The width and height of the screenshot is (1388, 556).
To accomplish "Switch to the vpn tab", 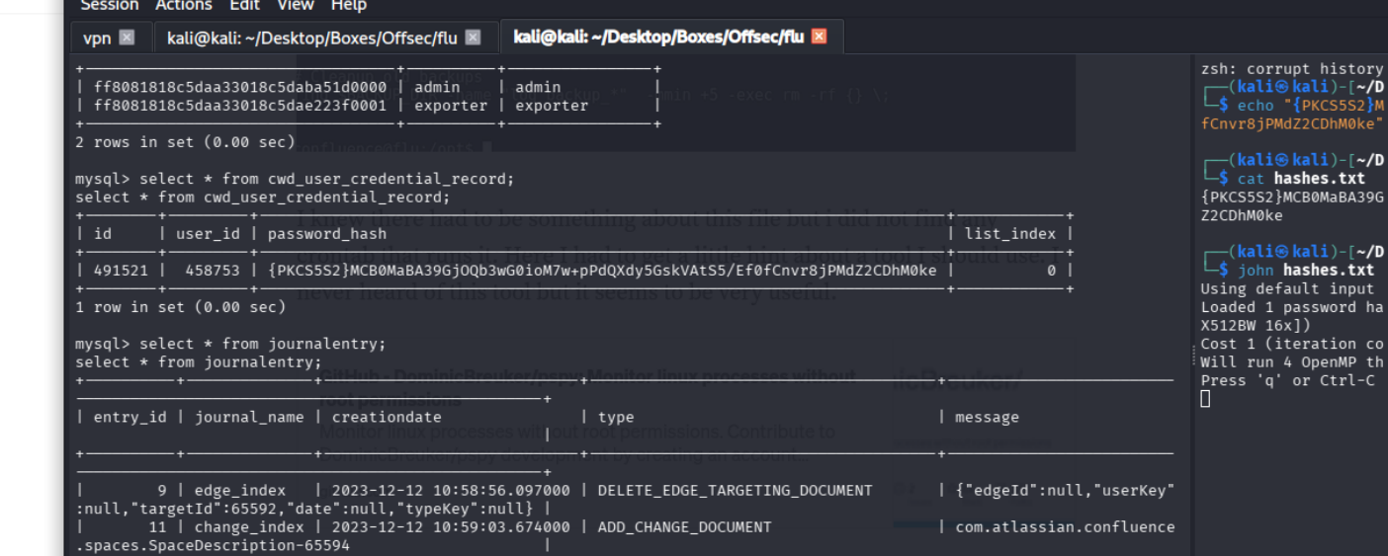I will [97, 38].
